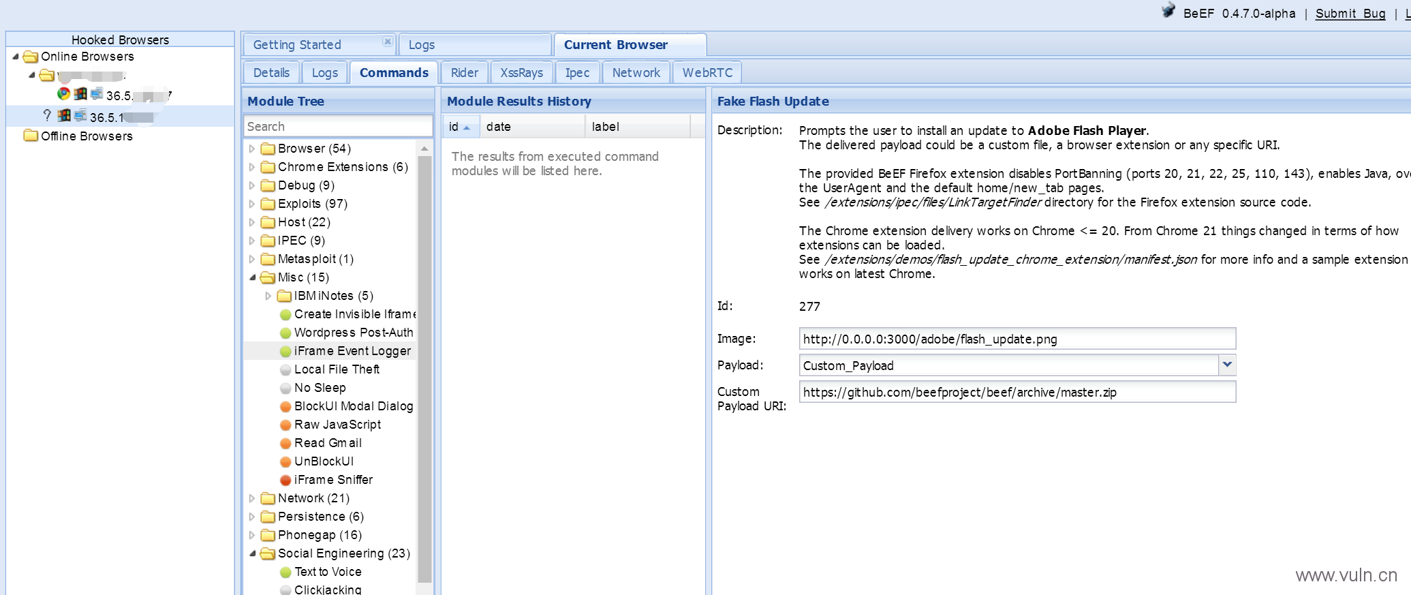The width and height of the screenshot is (1411, 595).
Task: Expand the Browser (54) module folder
Action: [252, 149]
